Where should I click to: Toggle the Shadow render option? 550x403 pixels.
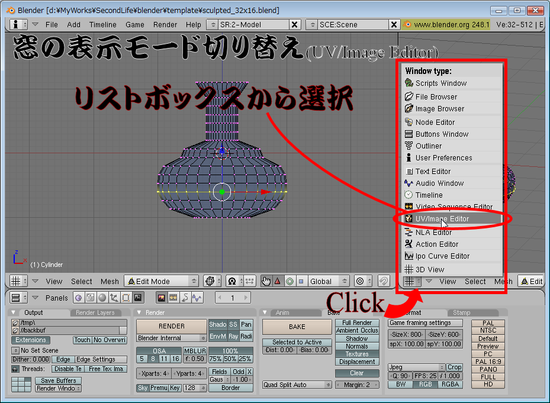[218, 324]
